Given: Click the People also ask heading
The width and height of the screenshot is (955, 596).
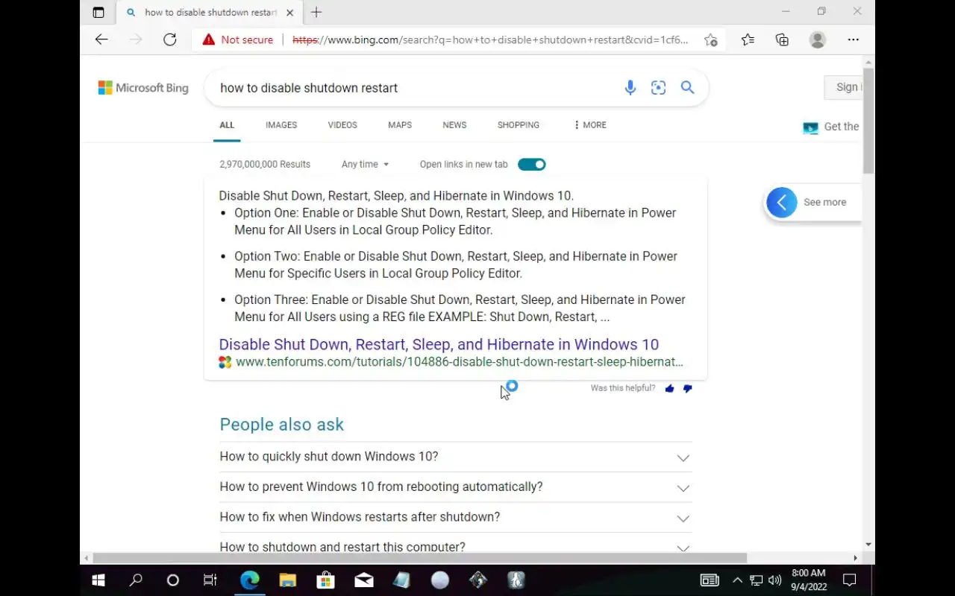Looking at the screenshot, I should click(x=282, y=425).
